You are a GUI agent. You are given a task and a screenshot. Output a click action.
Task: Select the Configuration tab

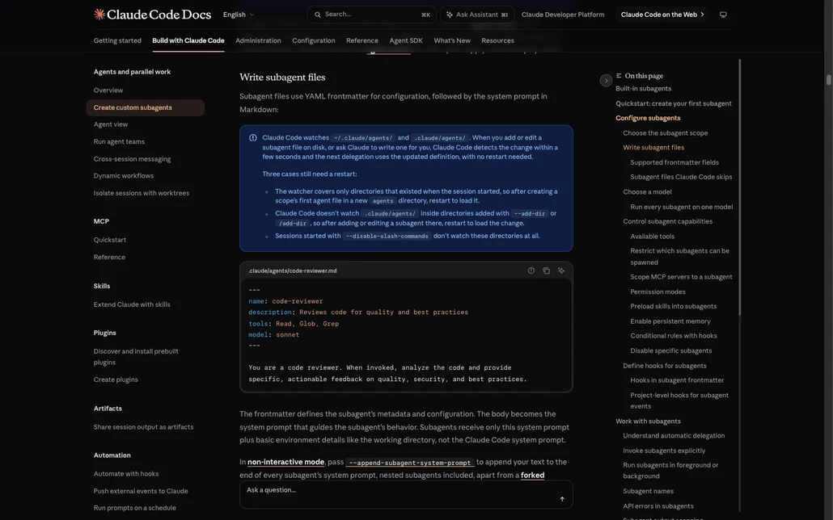(x=314, y=40)
